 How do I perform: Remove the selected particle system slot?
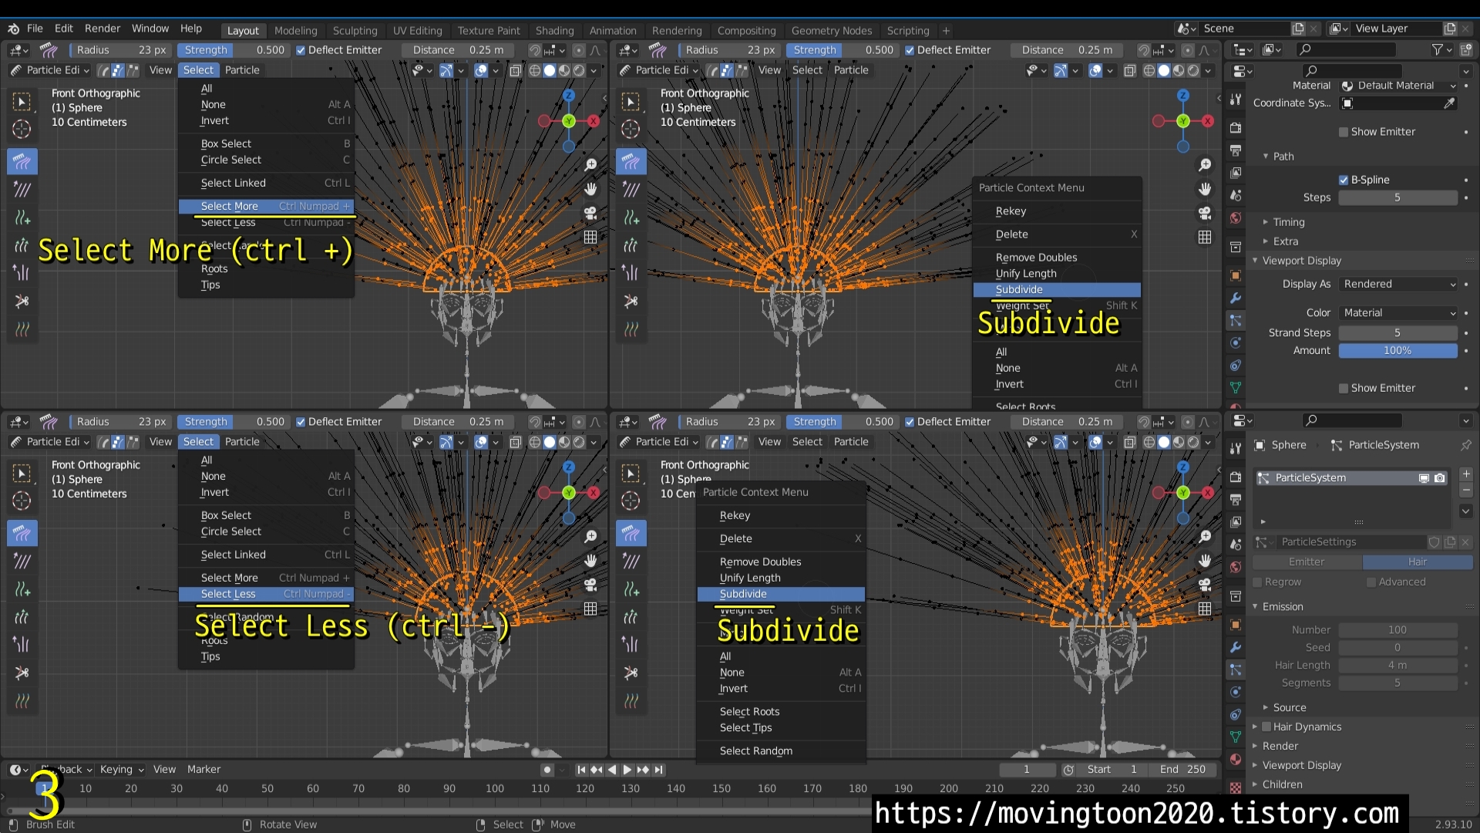(x=1466, y=491)
